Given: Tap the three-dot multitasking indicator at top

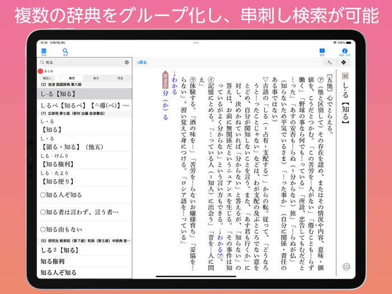Looking at the screenshot, I should (196, 43).
